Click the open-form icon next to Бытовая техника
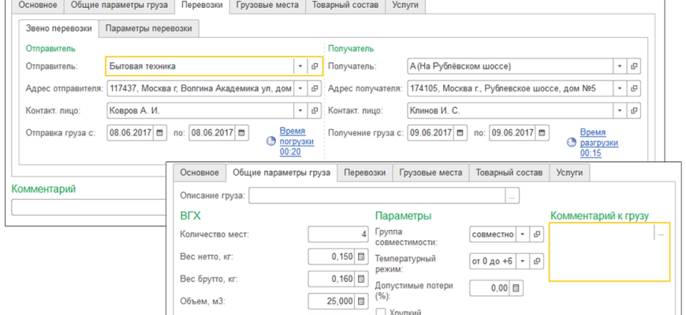686x315 pixels. [315, 67]
